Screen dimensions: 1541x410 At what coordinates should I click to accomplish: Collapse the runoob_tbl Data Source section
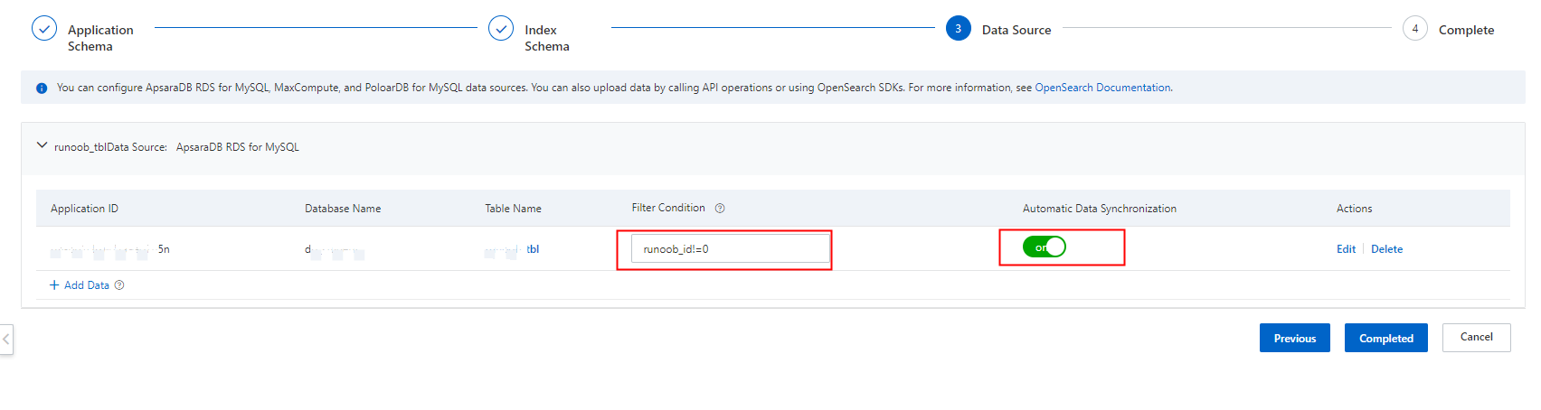(42, 145)
